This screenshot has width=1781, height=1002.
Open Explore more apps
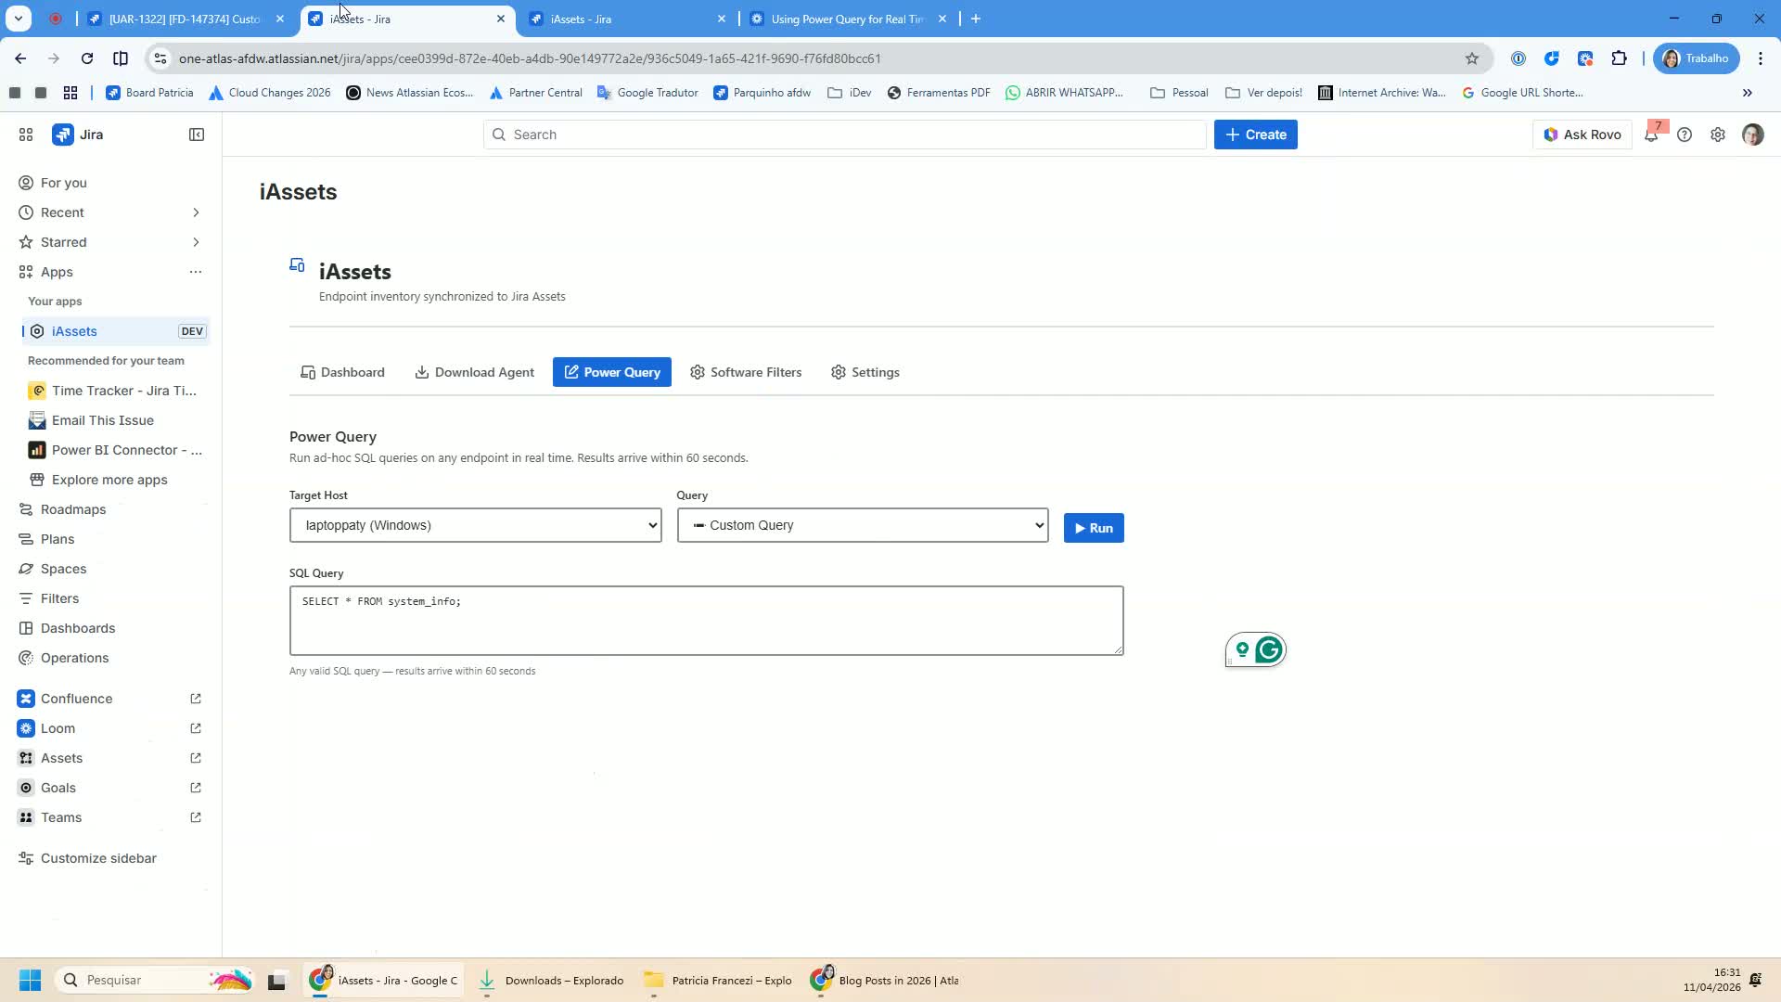[x=109, y=480]
